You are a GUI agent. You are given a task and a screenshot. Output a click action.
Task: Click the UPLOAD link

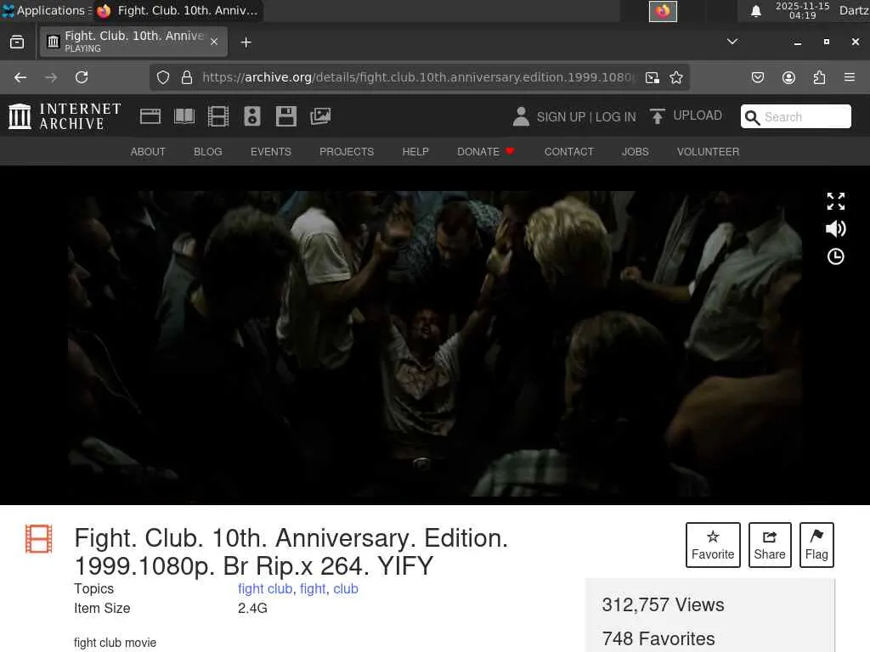pos(698,115)
